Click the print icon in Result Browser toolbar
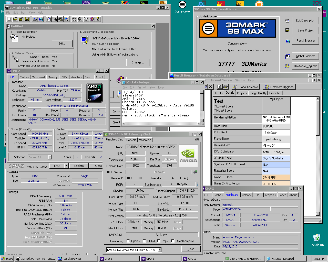This screenshot has height=262, width=328. [x=225, y=87]
